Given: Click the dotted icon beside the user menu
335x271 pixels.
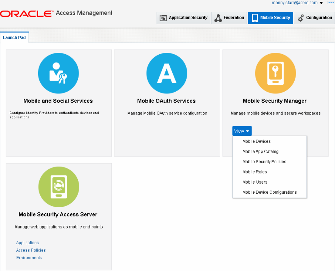Looking at the screenshot, I should click(x=331, y=3).
